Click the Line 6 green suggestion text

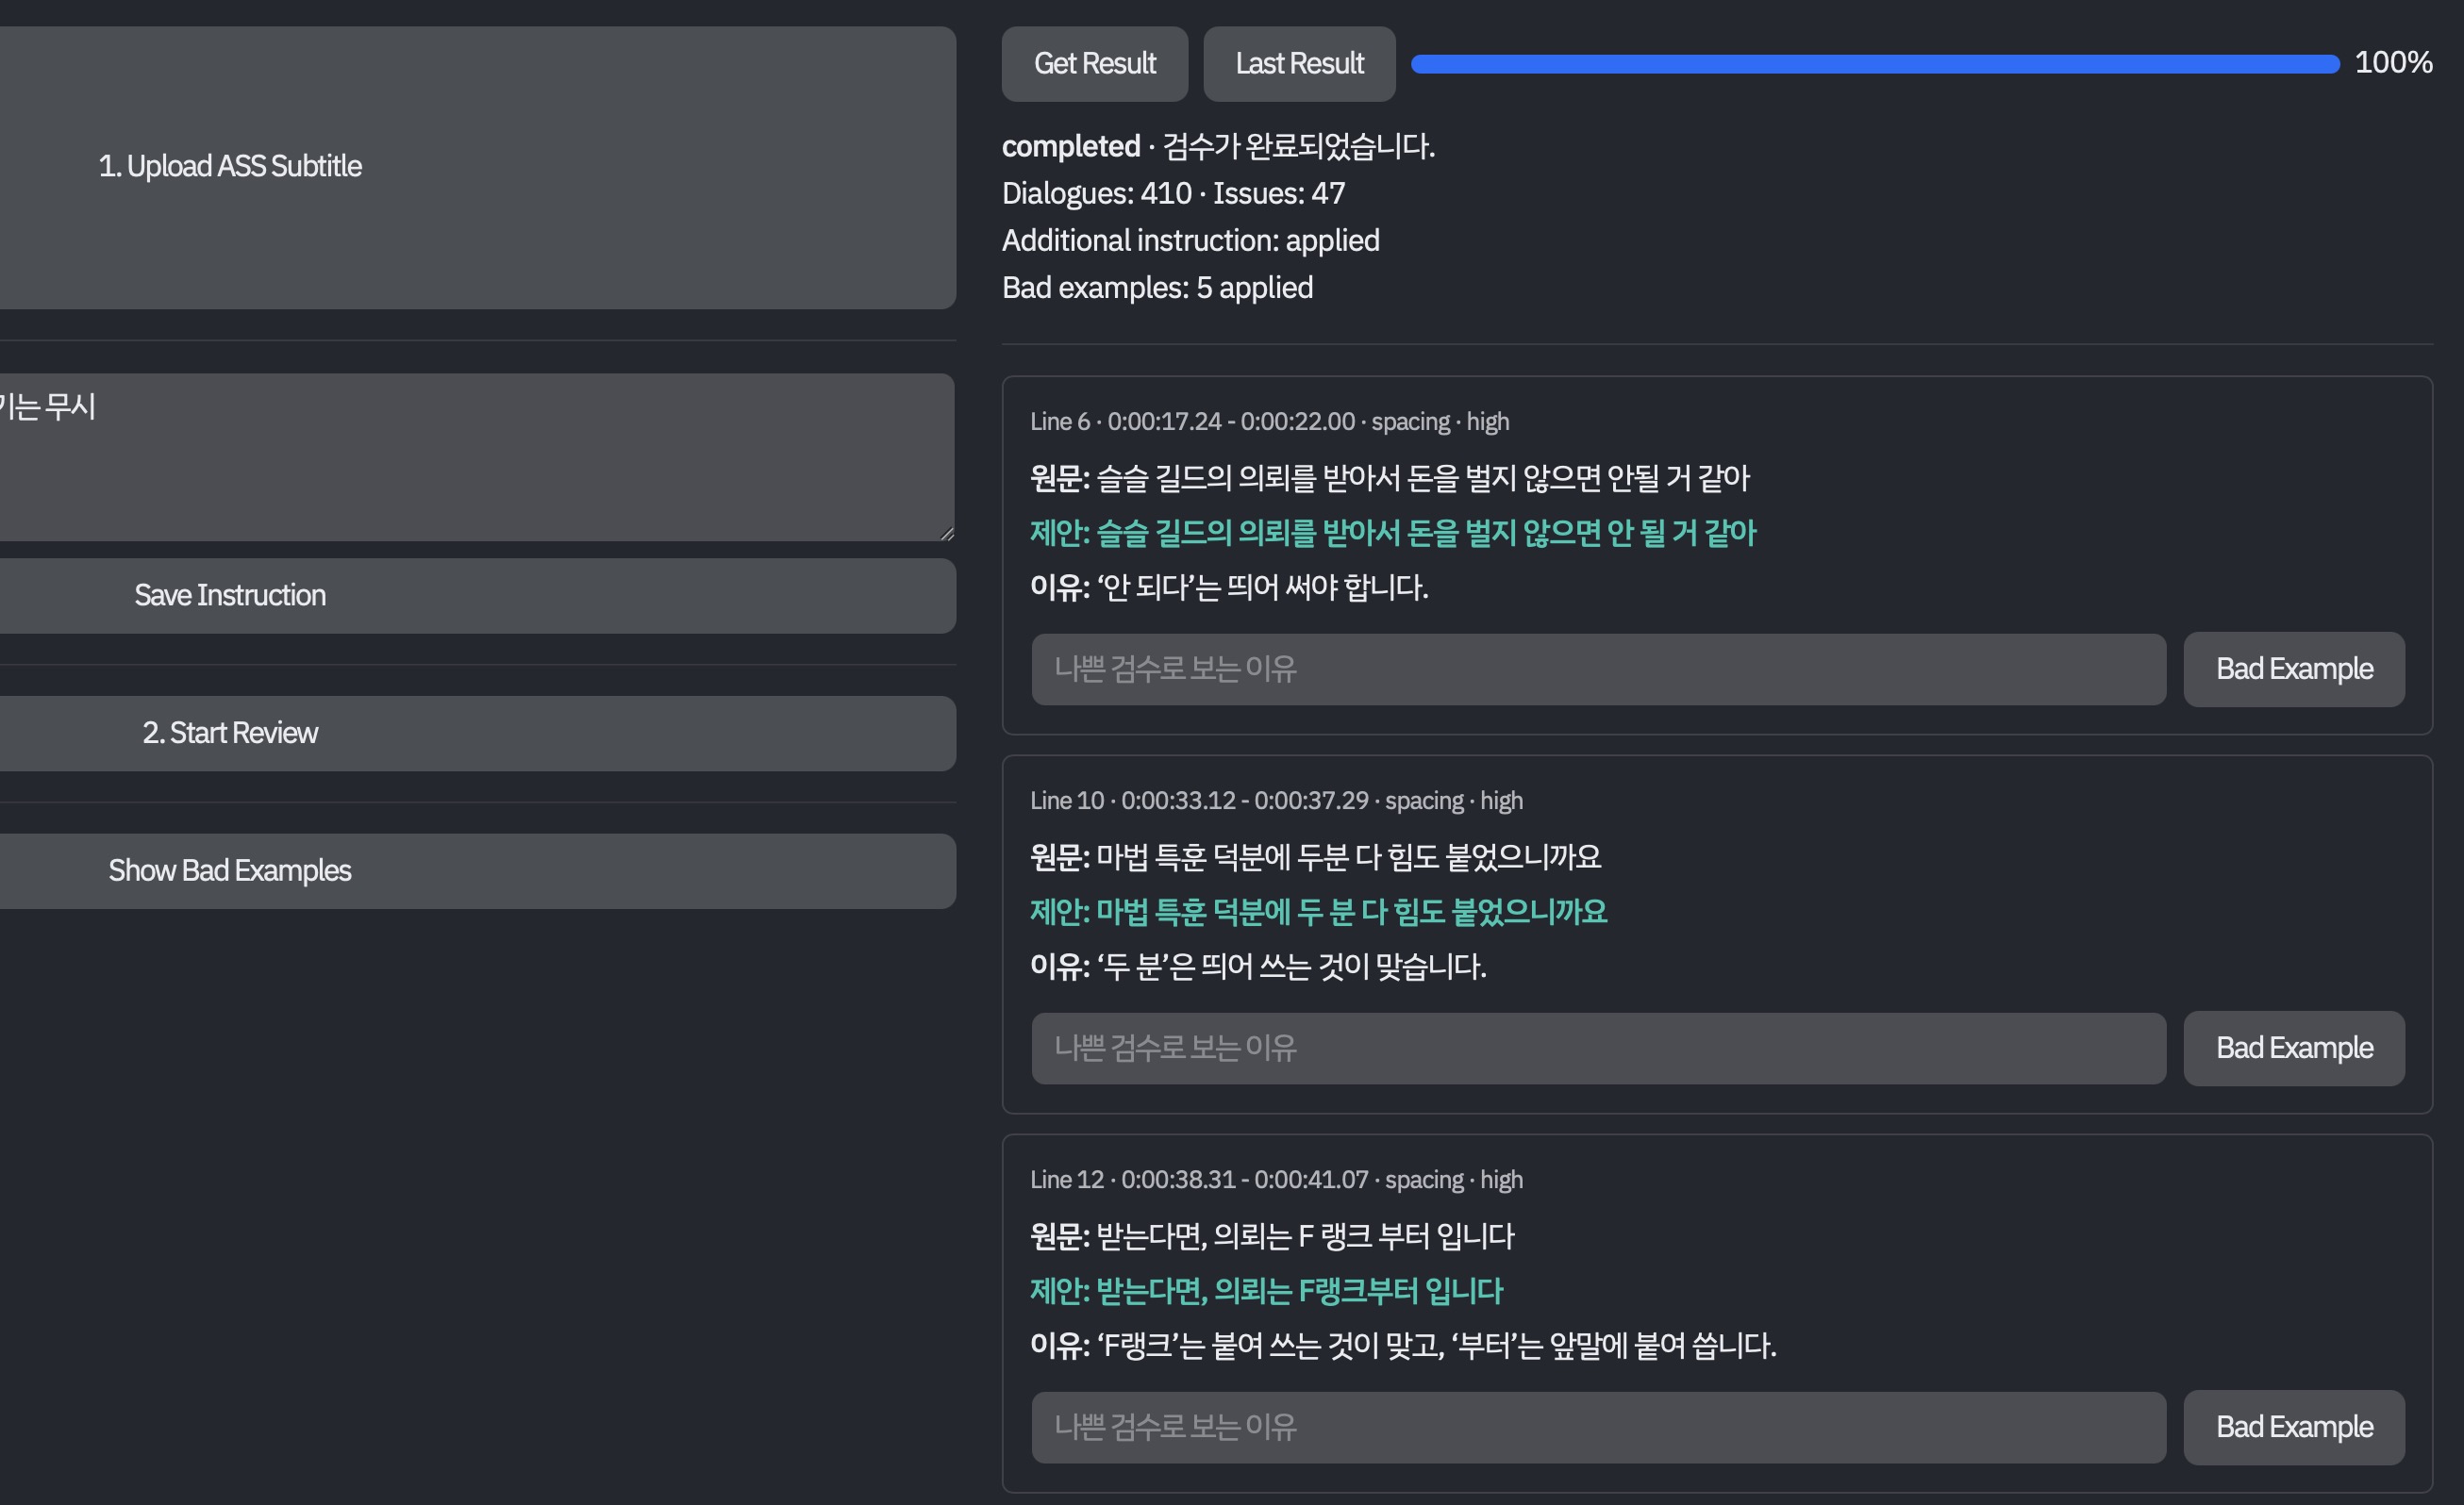(1392, 533)
